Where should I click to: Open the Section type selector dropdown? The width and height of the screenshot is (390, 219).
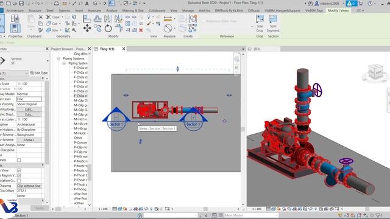click(x=48, y=61)
